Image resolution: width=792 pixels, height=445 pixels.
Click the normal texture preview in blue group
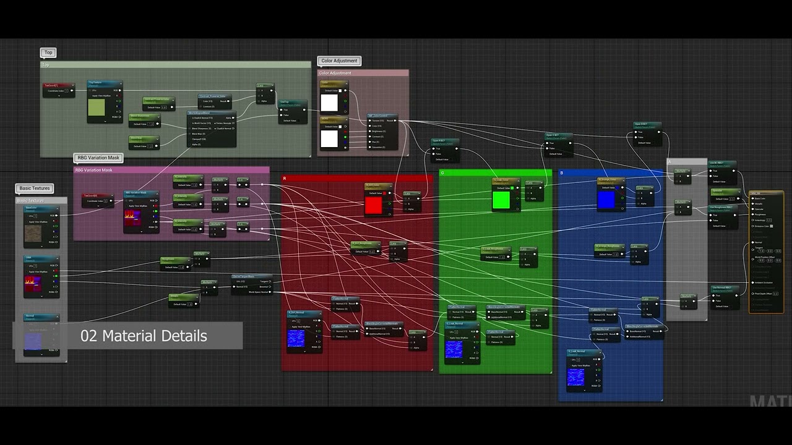pyautogui.click(x=576, y=378)
